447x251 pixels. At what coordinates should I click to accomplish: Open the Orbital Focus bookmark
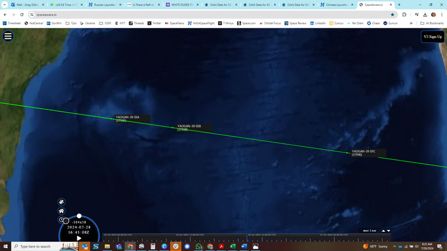tap(270, 23)
